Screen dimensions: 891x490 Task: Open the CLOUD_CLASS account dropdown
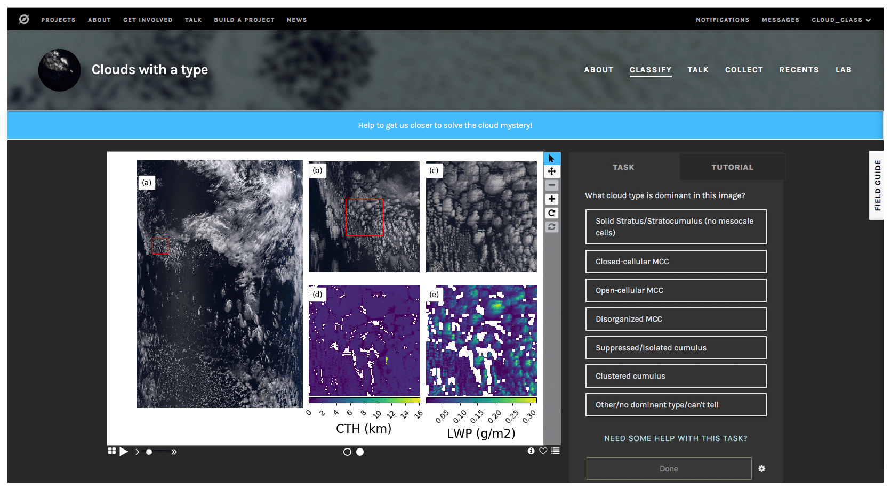click(x=841, y=20)
